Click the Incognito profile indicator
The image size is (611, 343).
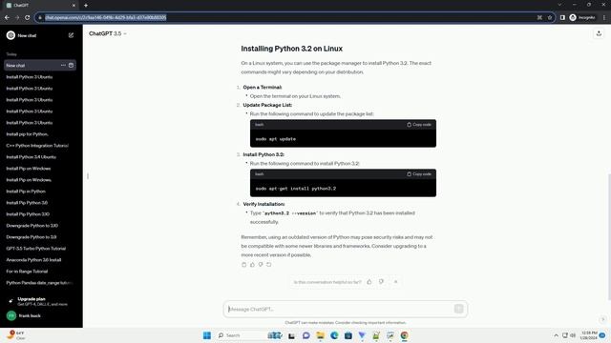[582, 17]
